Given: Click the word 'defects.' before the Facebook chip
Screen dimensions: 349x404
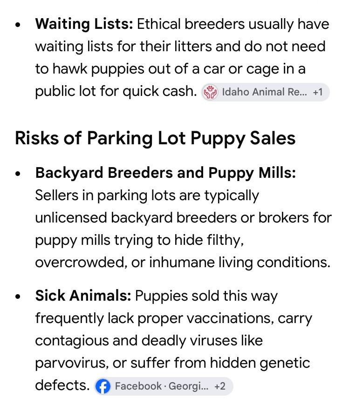Looking at the screenshot, I should click(x=62, y=385).
